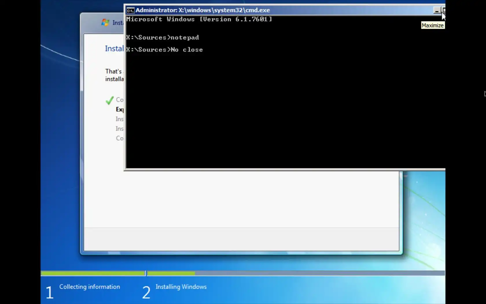486x304 pixels.
Task: Click the Windows flag icon in the installer title
Action: 105,22
